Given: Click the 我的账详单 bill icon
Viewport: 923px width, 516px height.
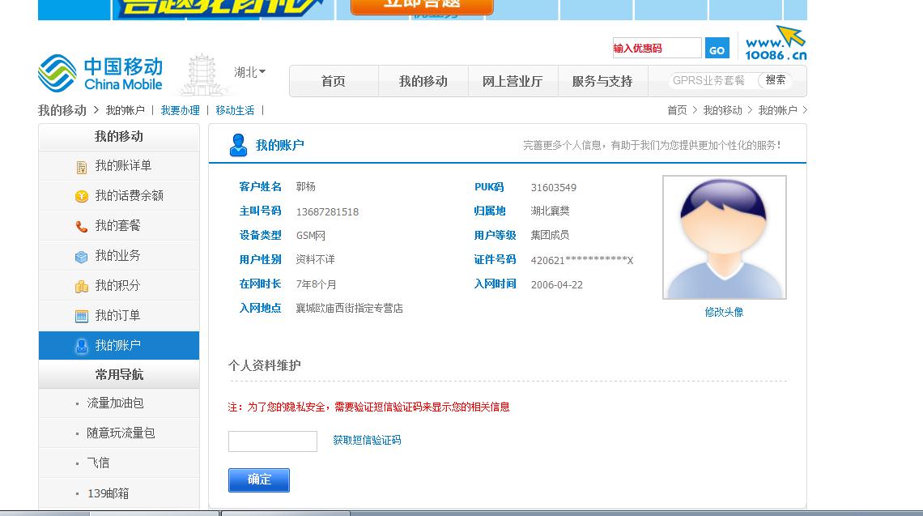Looking at the screenshot, I should pyautogui.click(x=82, y=167).
